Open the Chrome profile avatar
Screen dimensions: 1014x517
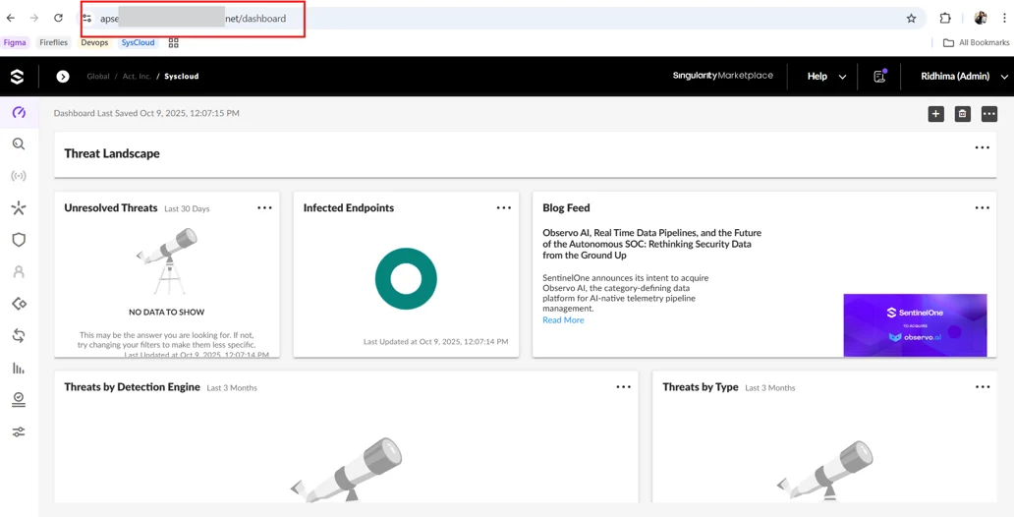click(981, 18)
